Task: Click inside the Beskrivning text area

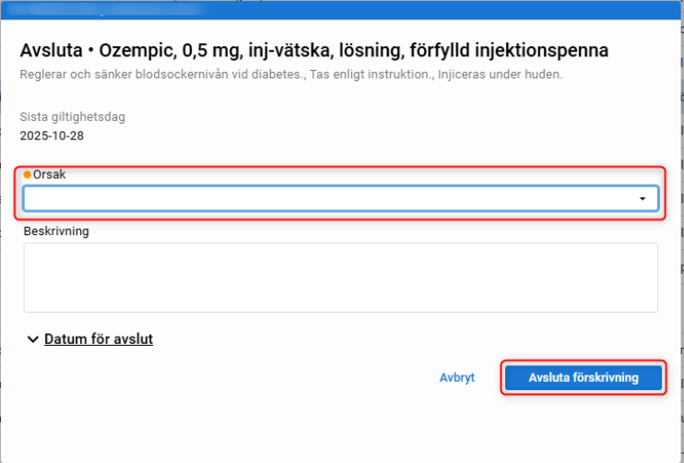Action: [x=340, y=278]
